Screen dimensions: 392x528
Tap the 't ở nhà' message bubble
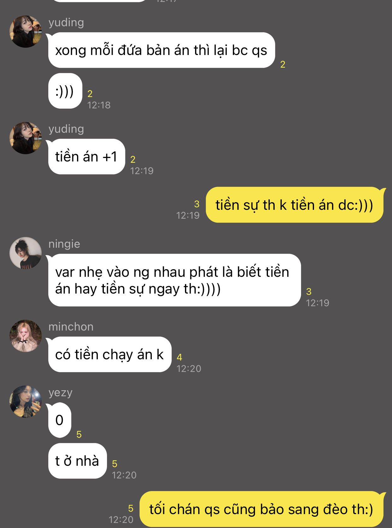pos(77,461)
